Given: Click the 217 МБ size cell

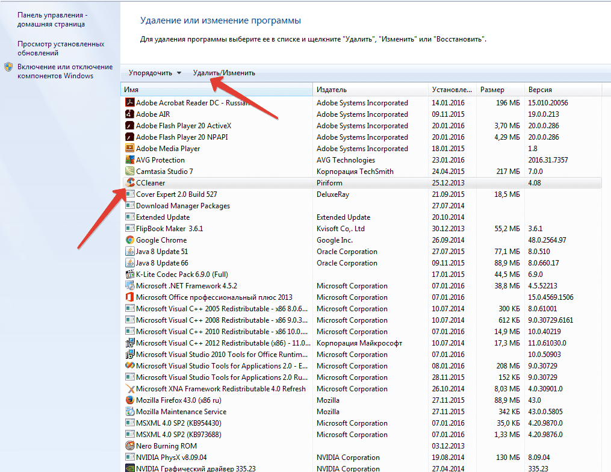Looking at the screenshot, I should [x=508, y=171].
